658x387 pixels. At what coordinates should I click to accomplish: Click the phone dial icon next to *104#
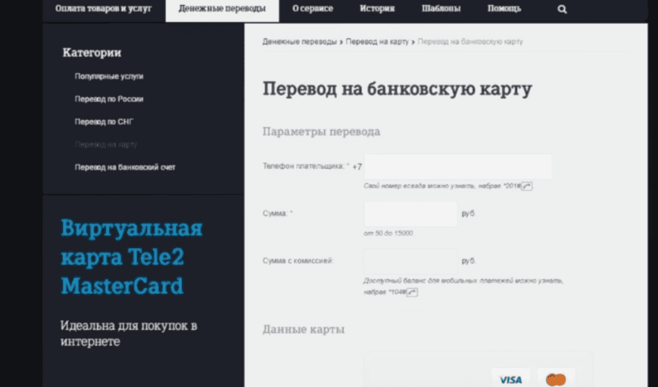click(x=412, y=292)
